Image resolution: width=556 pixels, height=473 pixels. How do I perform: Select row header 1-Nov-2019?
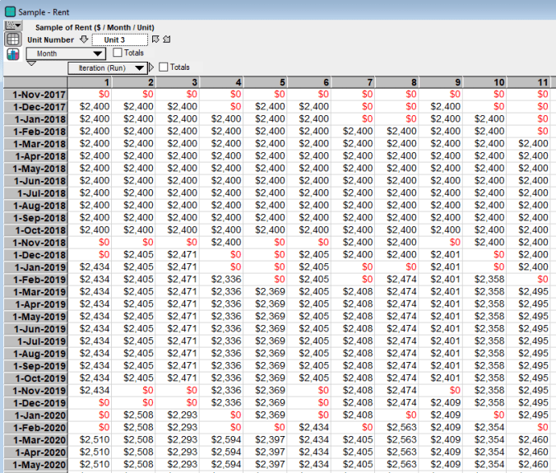pyautogui.click(x=35, y=391)
